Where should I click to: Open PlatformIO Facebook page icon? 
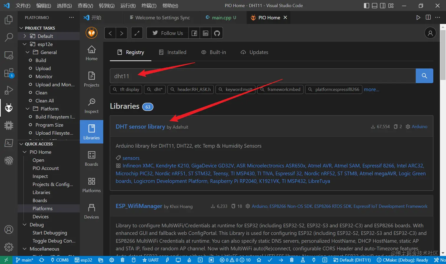point(194,33)
